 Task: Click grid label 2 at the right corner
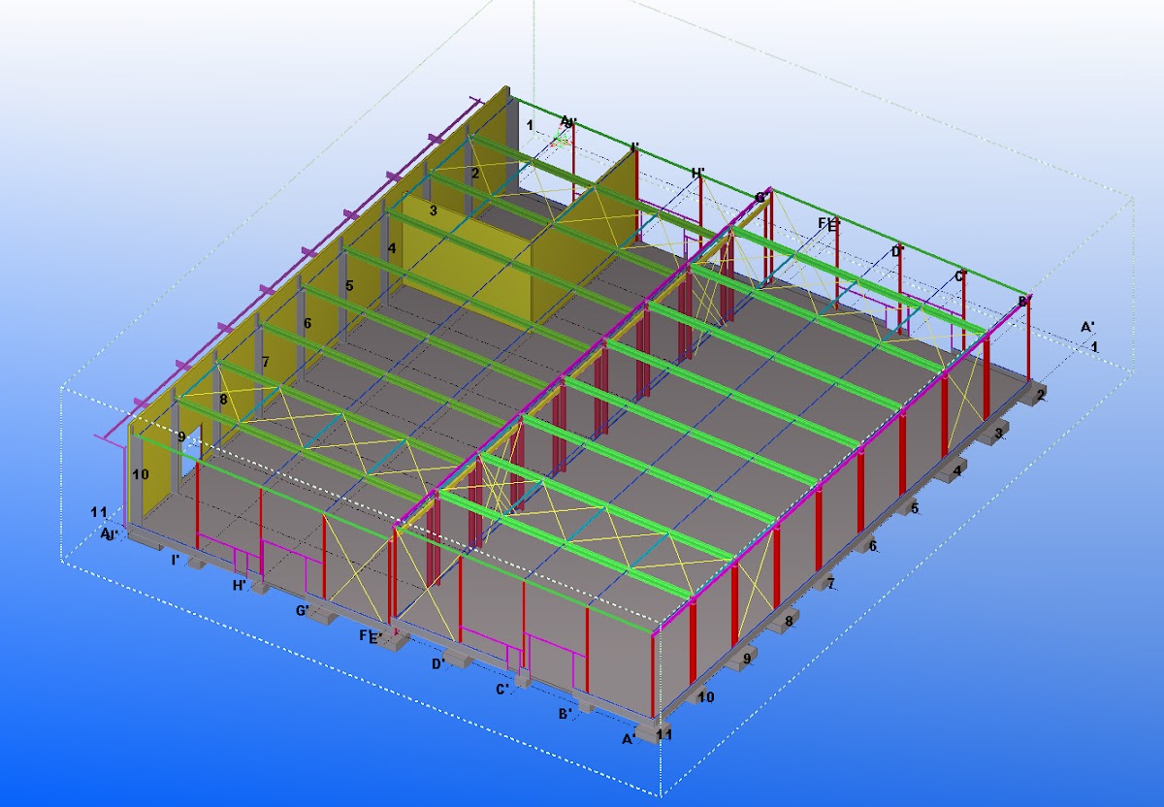(1041, 395)
